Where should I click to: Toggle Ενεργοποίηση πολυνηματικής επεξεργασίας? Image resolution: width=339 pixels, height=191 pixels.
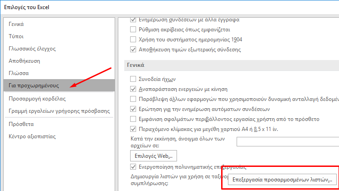(x=133, y=167)
